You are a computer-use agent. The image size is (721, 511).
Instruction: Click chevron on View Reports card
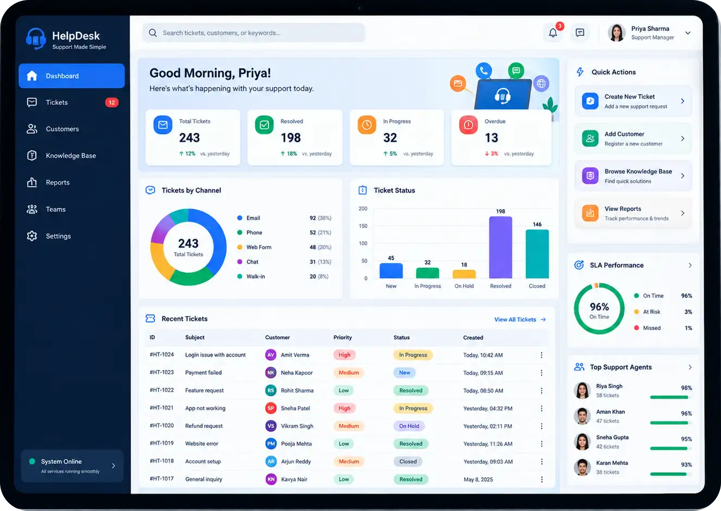[683, 213]
